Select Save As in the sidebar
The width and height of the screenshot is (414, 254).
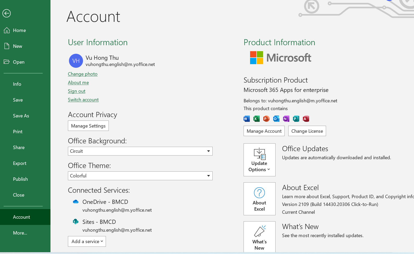21,116
